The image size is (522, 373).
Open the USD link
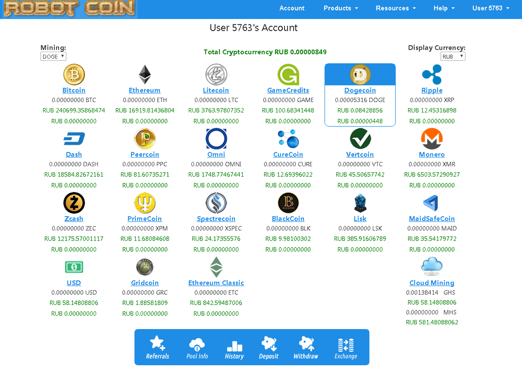point(74,283)
